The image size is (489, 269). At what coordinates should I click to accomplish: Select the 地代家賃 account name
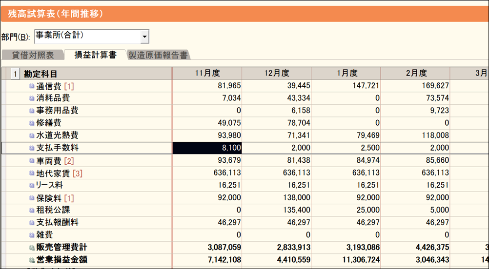click(x=53, y=173)
